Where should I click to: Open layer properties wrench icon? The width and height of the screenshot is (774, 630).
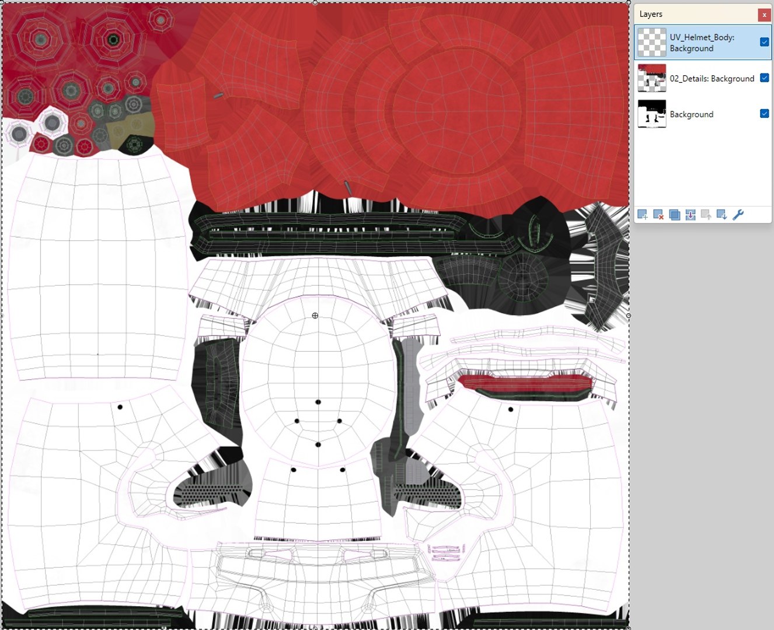coord(738,215)
